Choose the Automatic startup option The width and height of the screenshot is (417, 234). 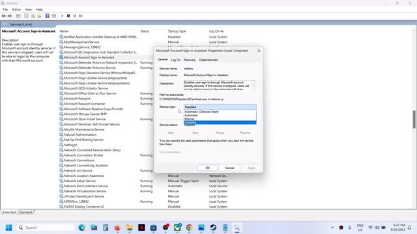coord(220,116)
